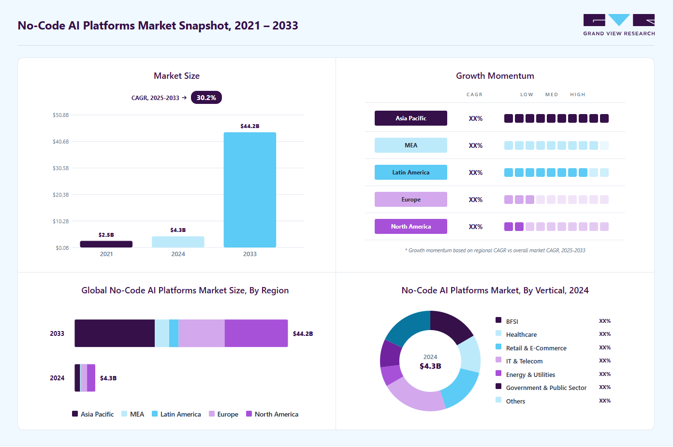The image size is (673, 447).
Task: Click the Asia Pacific region label button
Action: (411, 118)
